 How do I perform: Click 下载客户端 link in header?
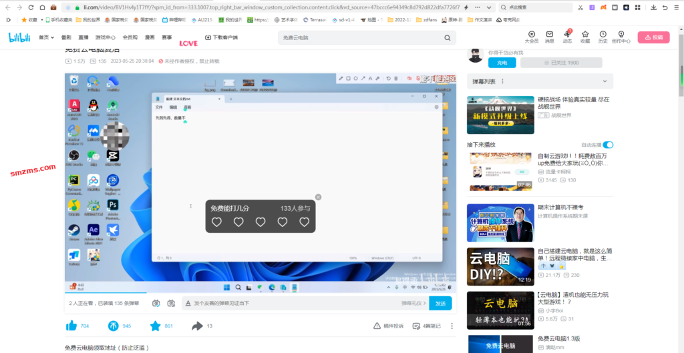pyautogui.click(x=222, y=37)
